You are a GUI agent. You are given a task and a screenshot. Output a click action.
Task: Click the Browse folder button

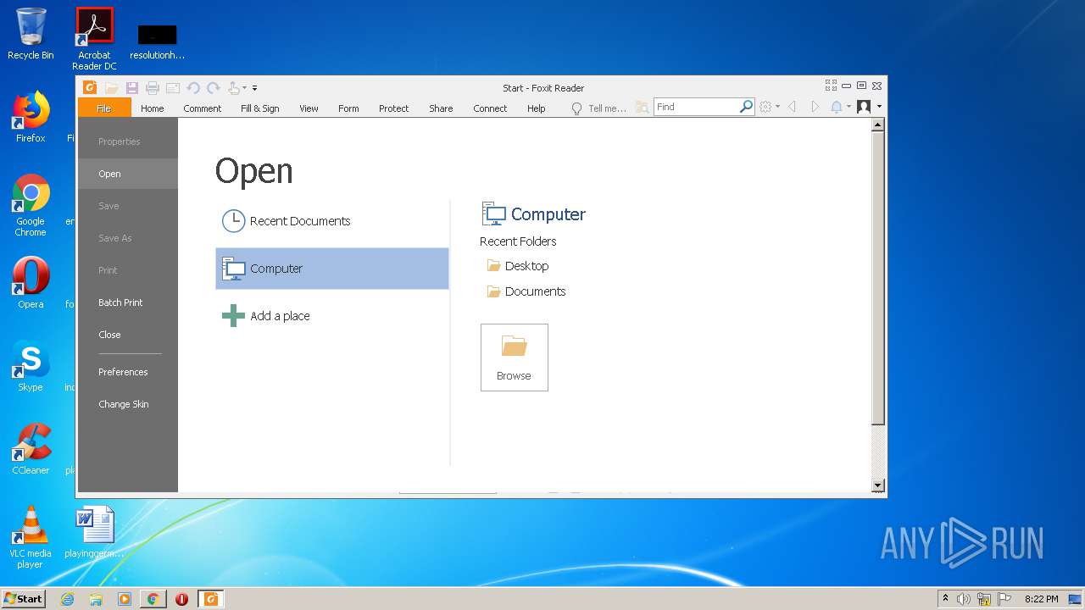coord(515,358)
